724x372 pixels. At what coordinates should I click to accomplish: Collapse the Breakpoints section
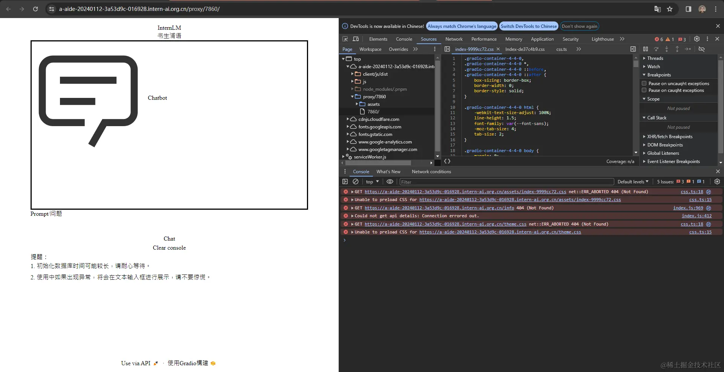pyautogui.click(x=644, y=75)
